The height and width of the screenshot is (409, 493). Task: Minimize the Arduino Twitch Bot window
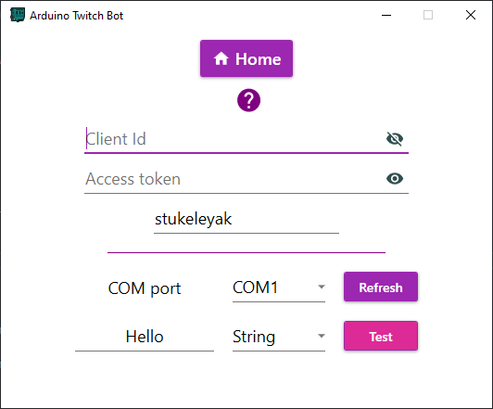pos(386,15)
